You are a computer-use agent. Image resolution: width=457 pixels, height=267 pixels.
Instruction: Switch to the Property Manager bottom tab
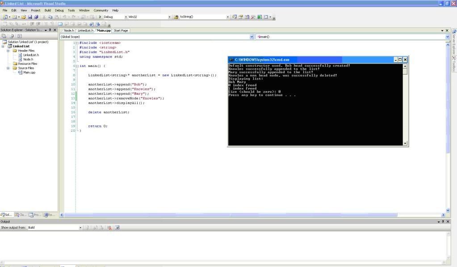(35, 215)
